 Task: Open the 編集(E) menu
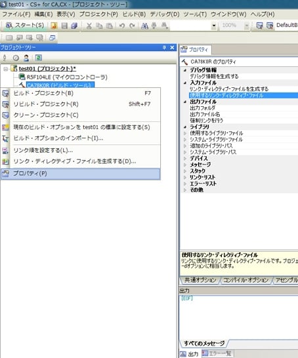point(43,14)
